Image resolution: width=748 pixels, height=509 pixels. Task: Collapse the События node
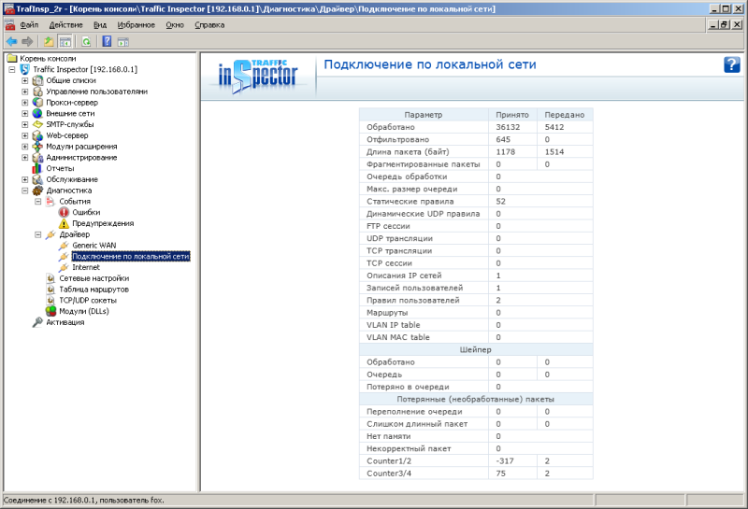click(38, 201)
